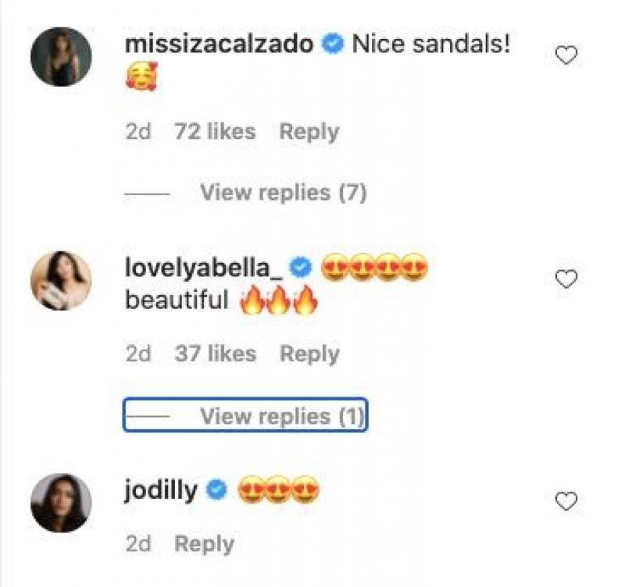Image resolution: width=625 pixels, height=587 pixels.
Task: Tap the heart on jodilly's comment
Action: [566, 501]
